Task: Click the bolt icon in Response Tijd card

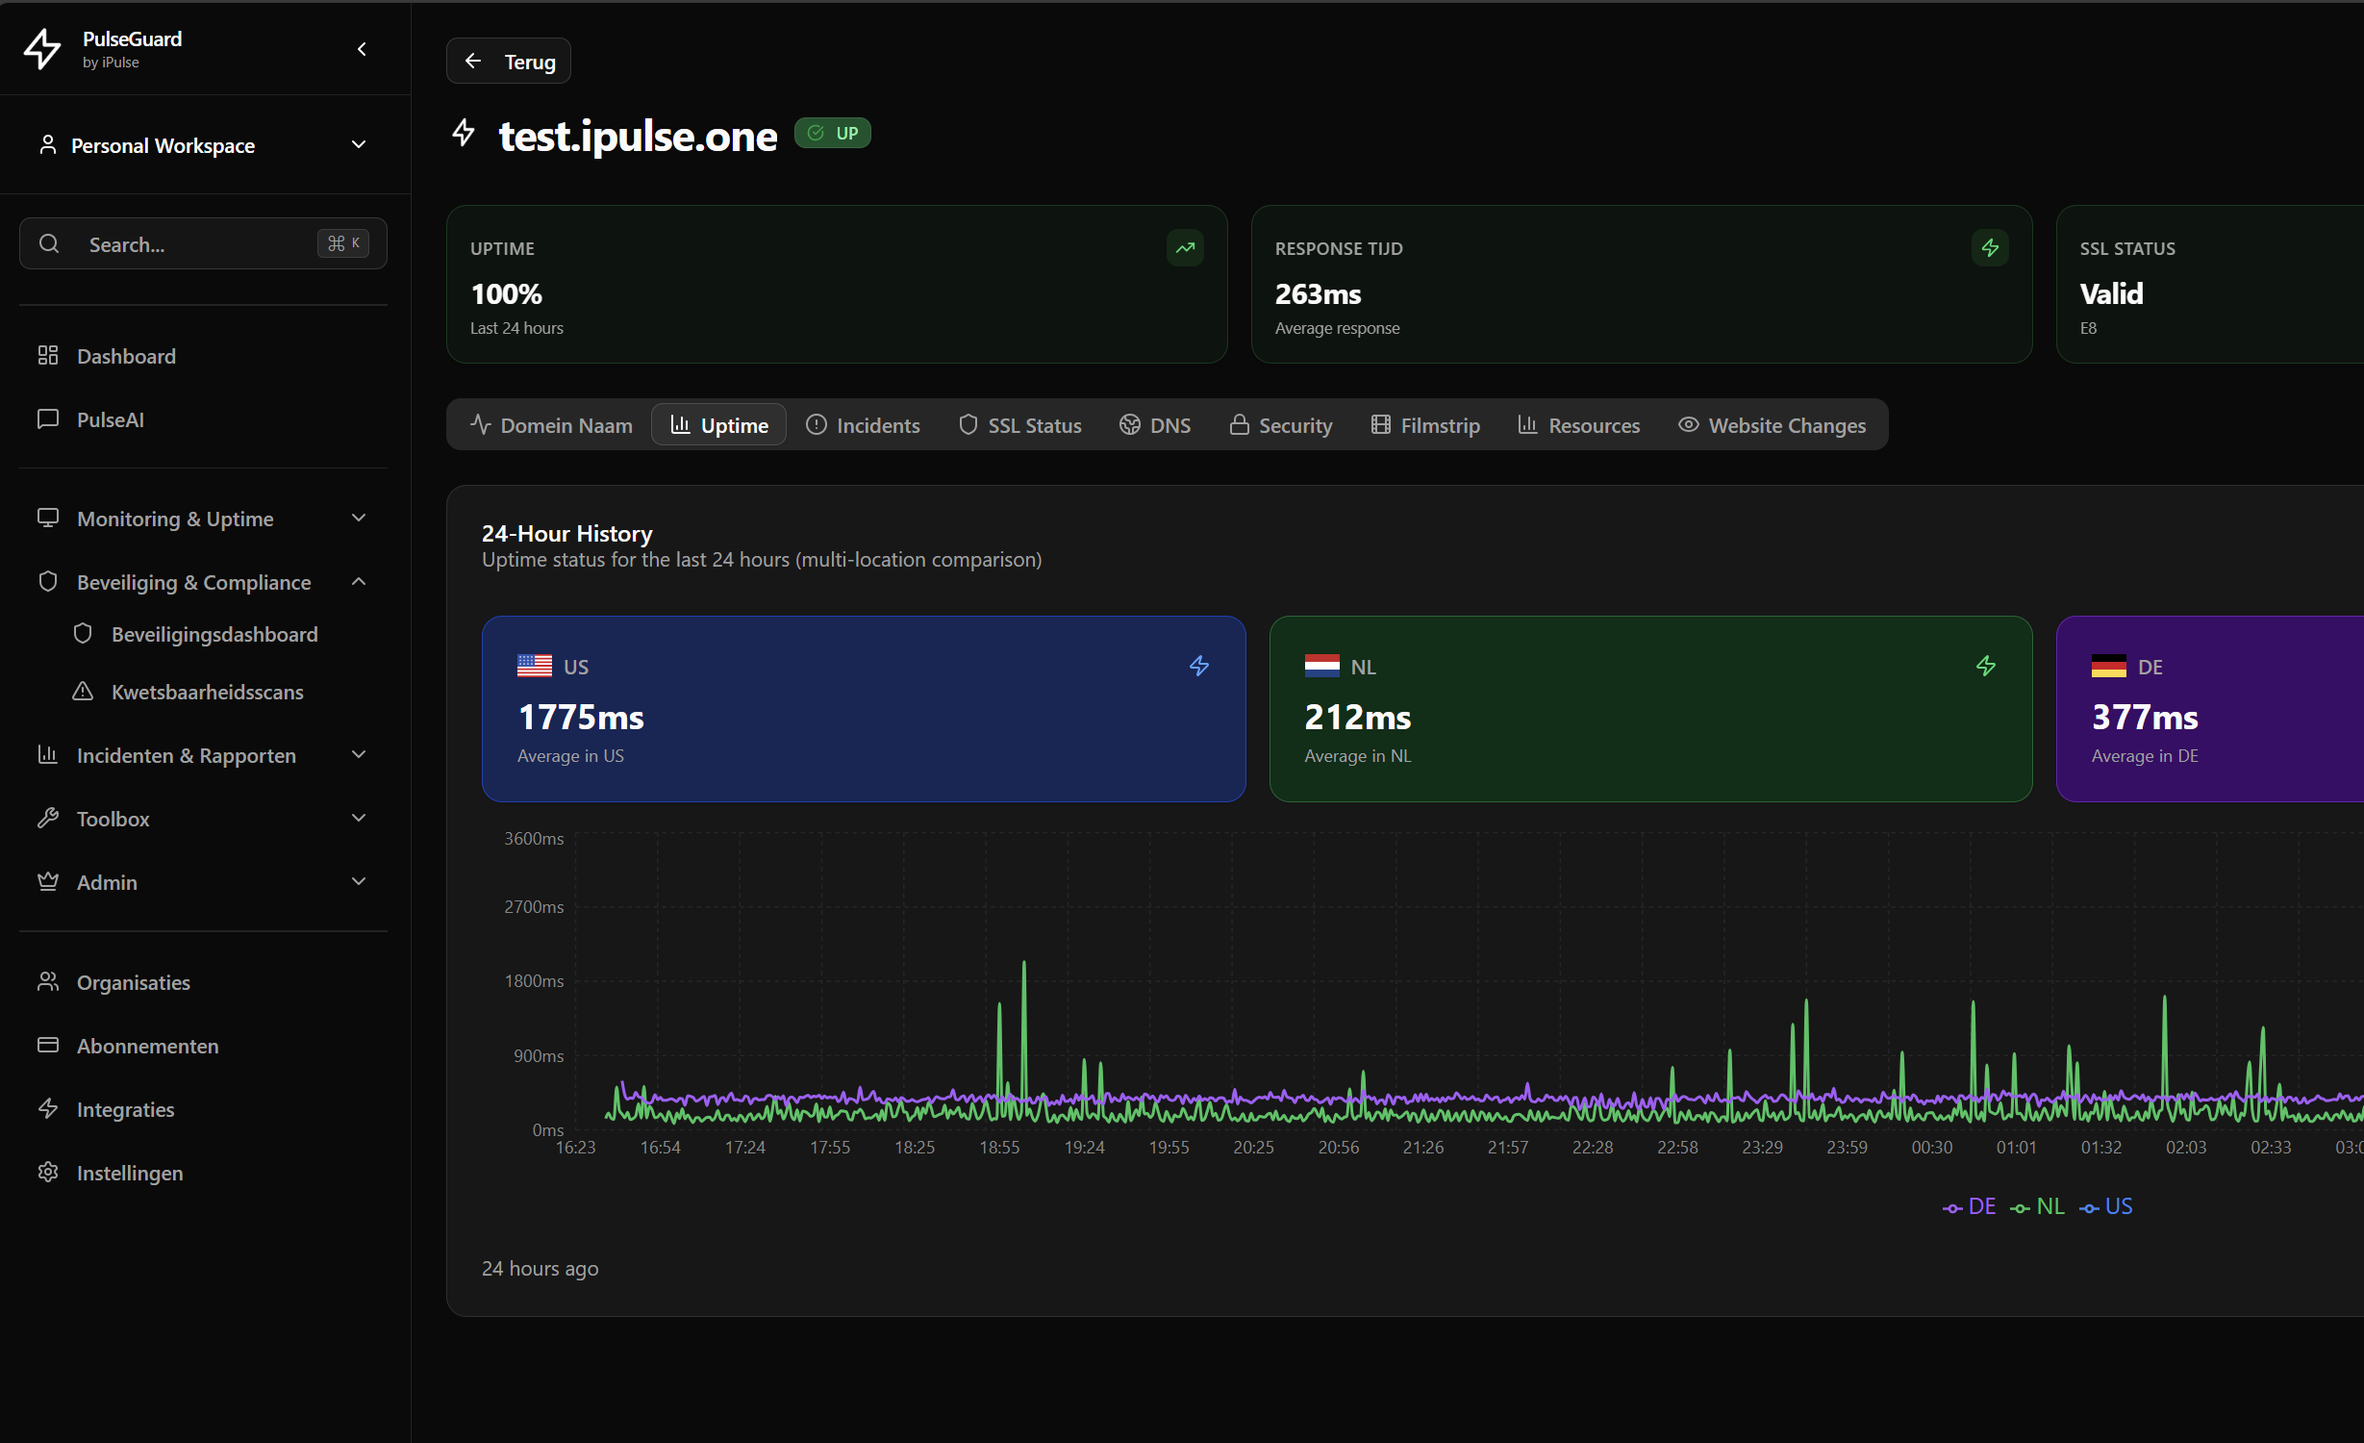Action: [1990, 248]
